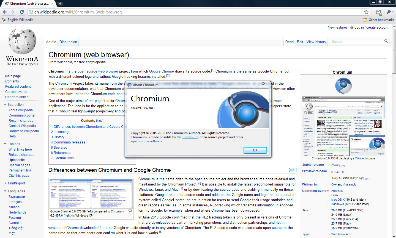The image size is (396, 238).
Task: Open About Wikipedia in the sidebar
Action: pyautogui.click(x=21, y=110)
